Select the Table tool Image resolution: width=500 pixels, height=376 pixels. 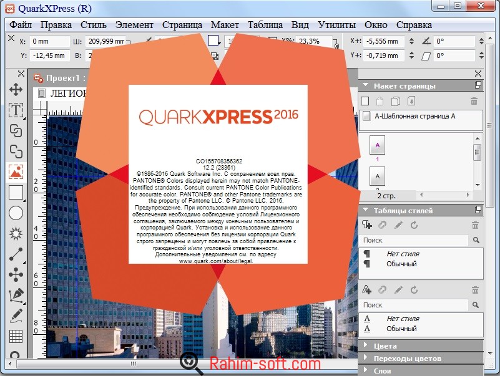pos(16,336)
